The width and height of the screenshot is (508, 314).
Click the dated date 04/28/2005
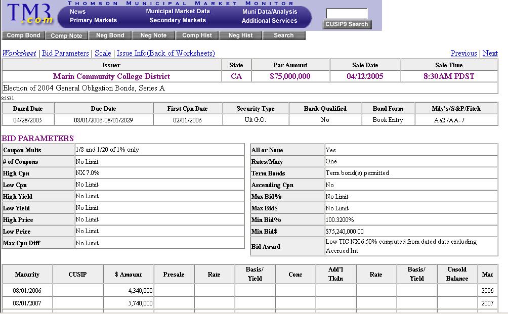(27, 120)
